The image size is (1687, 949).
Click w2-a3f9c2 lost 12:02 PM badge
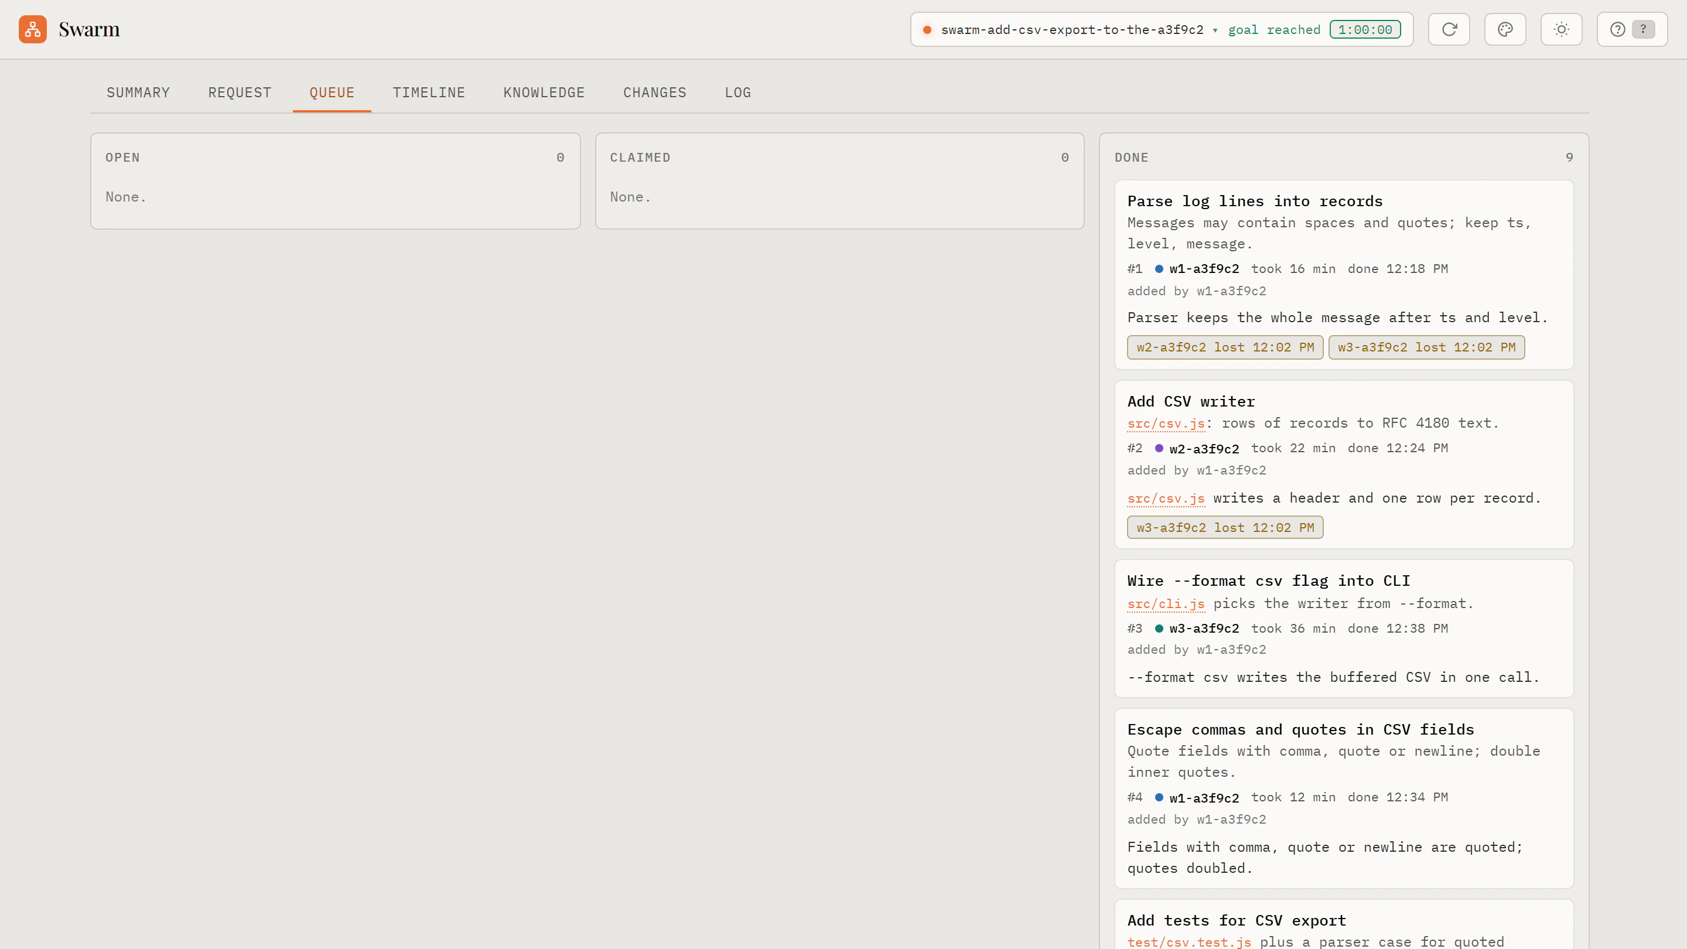click(1225, 347)
